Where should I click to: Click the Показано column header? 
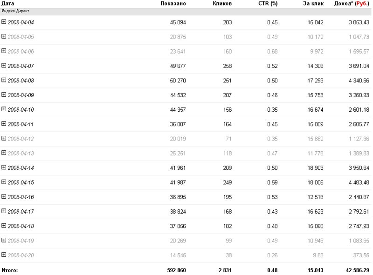(x=173, y=3)
